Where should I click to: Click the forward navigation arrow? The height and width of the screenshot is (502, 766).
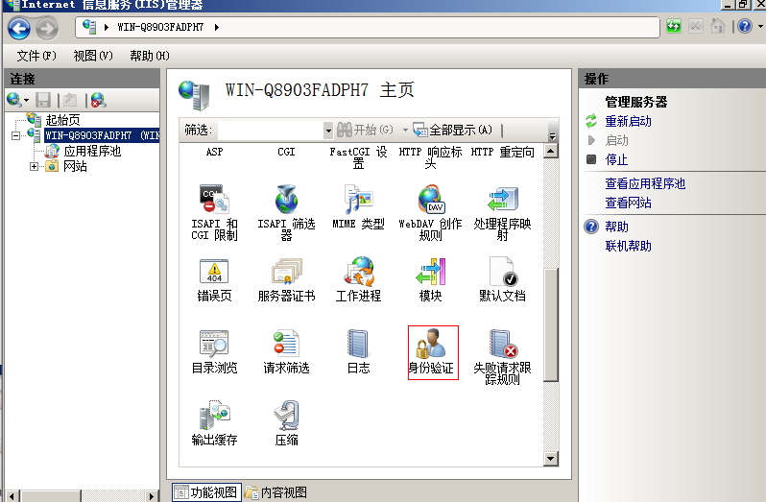(47, 29)
